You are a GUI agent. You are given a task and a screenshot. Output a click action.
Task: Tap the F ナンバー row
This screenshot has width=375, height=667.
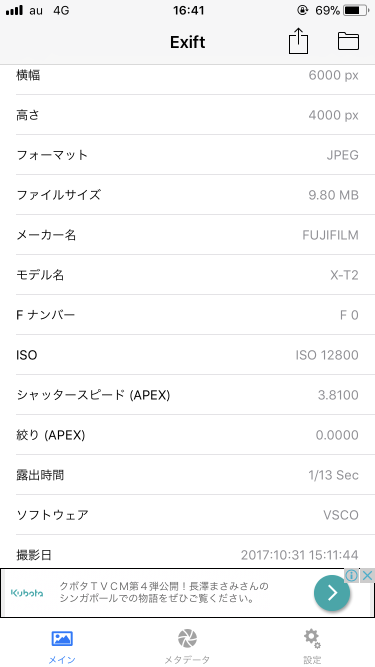coord(187,315)
